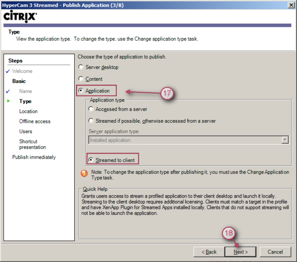
Task: Click the Note about Change Application Type task
Action: (190, 175)
